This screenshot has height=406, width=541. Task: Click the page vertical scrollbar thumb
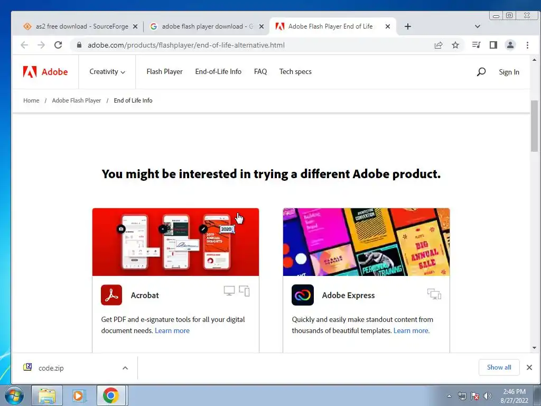[x=534, y=126]
